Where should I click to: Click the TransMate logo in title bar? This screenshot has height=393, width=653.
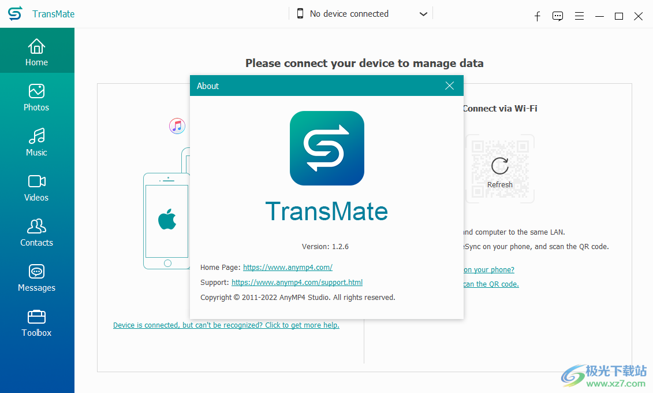(15, 14)
